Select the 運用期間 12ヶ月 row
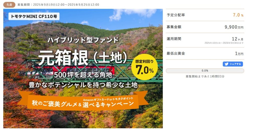The height and width of the screenshot is (130, 257). pos(205,40)
